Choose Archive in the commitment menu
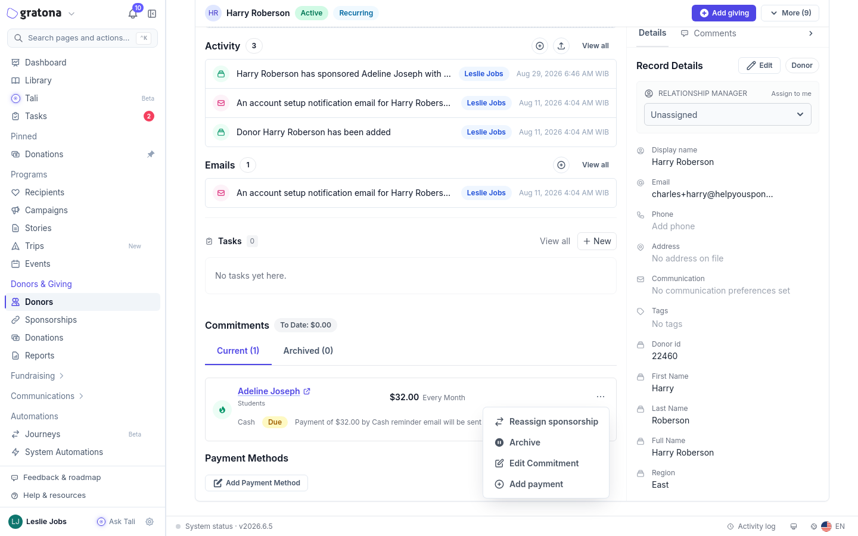This screenshot has width=858, height=536. click(x=546, y=442)
